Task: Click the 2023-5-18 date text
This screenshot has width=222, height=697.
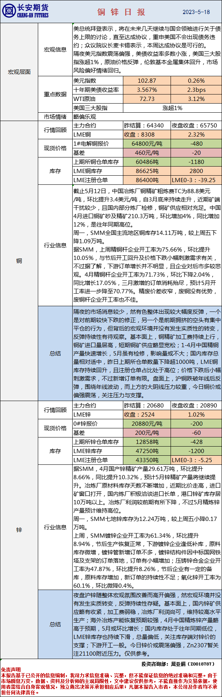Action: (196, 12)
